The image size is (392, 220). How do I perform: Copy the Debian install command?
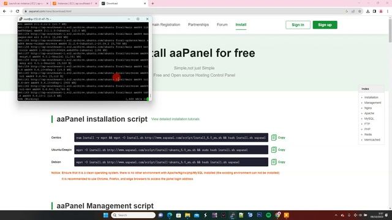tap(278, 162)
